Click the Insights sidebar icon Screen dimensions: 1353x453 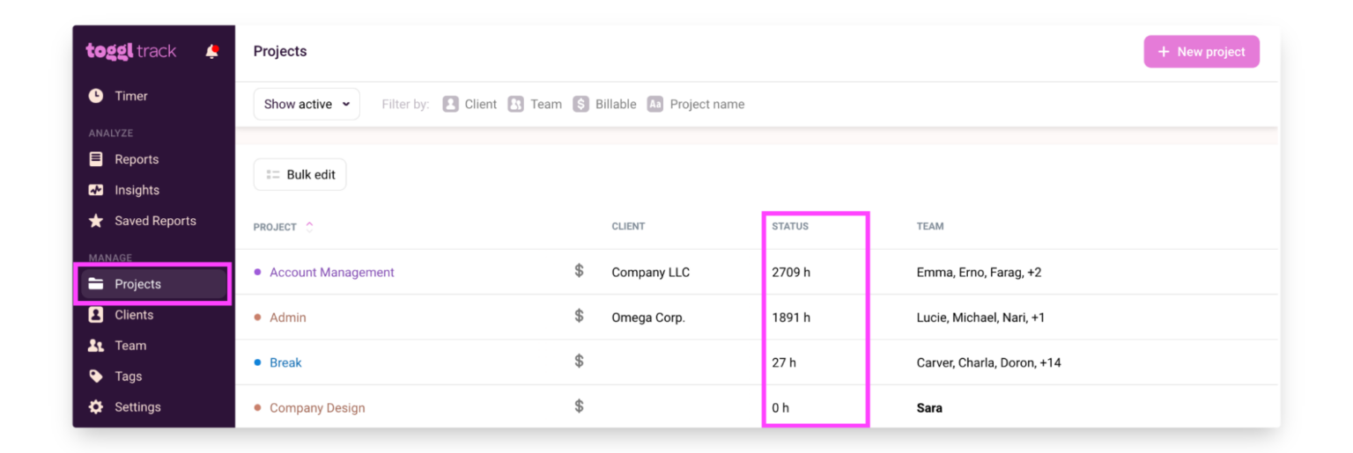click(x=96, y=190)
